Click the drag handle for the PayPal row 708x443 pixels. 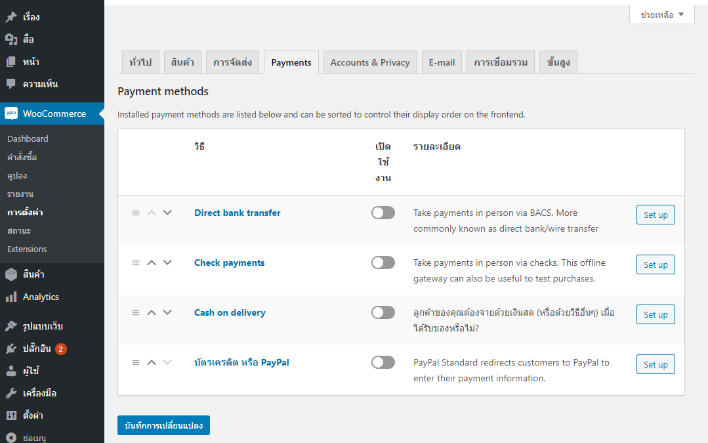click(x=135, y=363)
